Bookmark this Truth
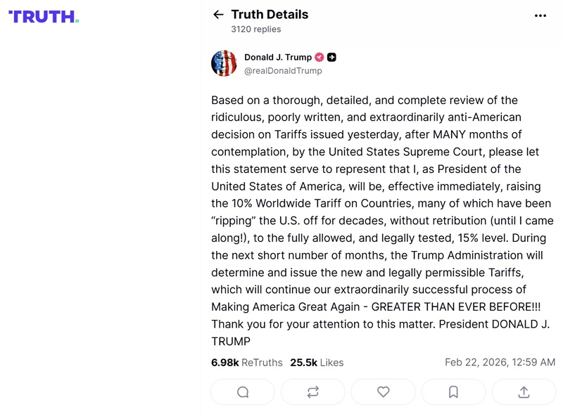The height and width of the screenshot is (414, 563). point(453,392)
